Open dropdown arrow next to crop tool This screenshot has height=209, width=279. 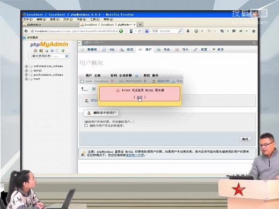[x=228, y=31]
